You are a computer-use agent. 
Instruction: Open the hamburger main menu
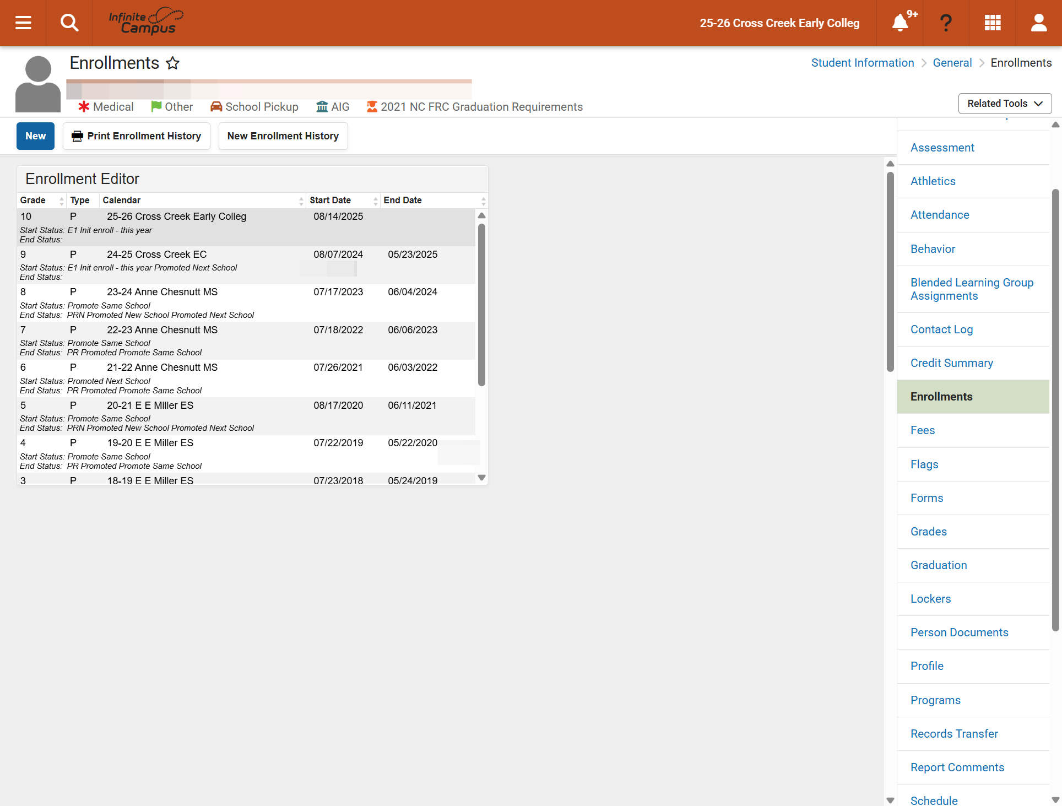pos(23,23)
